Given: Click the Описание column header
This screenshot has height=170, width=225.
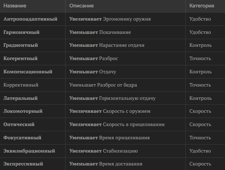Looking at the screenshot, I should point(81,6).
